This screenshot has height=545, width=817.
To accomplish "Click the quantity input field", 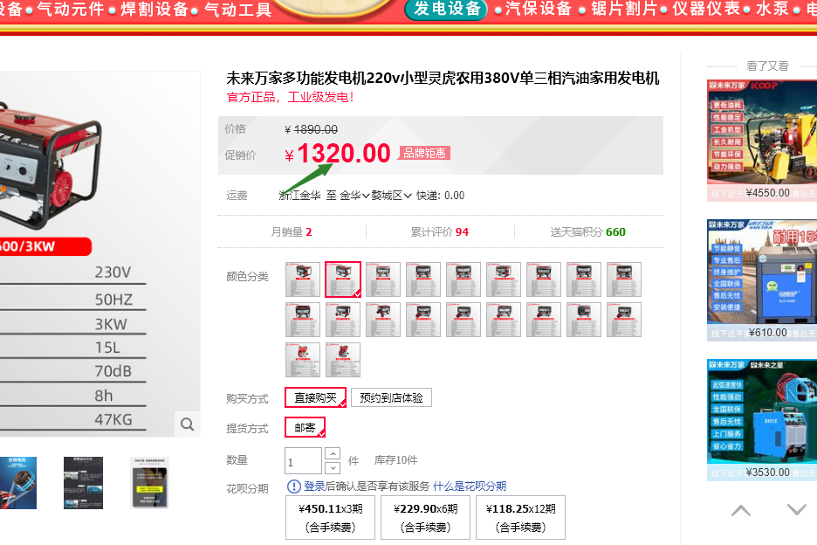I will pyautogui.click(x=303, y=460).
